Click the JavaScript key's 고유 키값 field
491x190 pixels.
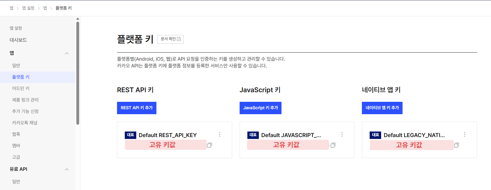(x=288, y=145)
